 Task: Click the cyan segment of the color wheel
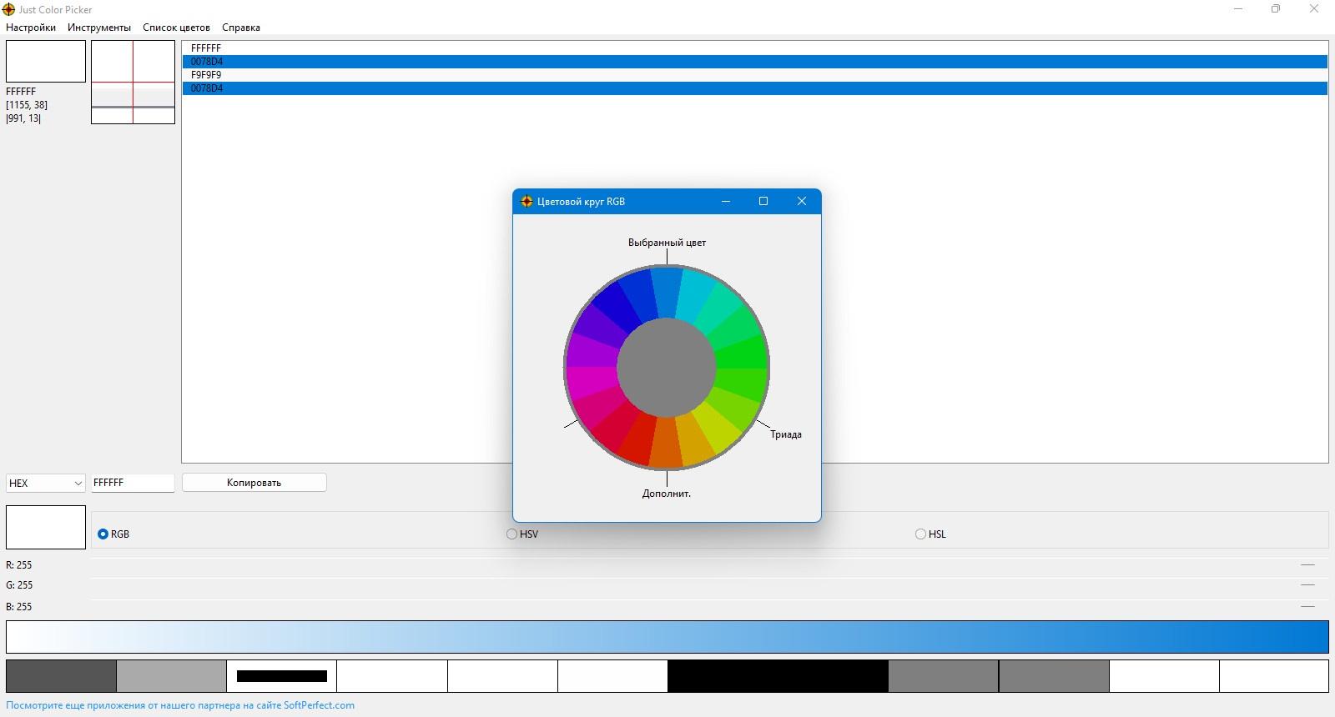pos(694,298)
